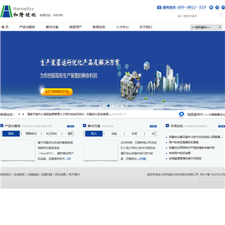Select the active second carousel dot
225x225 pixels.
click(108, 106)
